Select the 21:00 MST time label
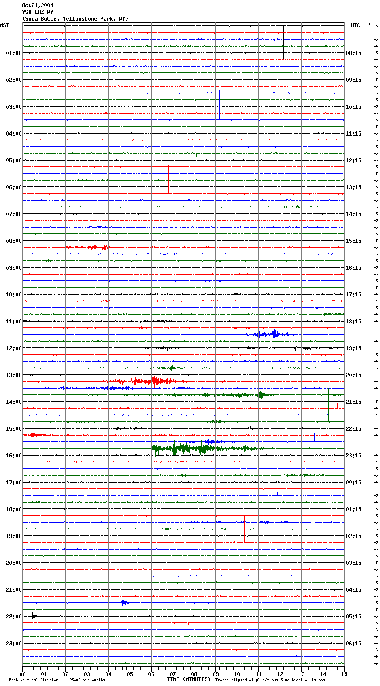This screenshot has width=380, height=686. pyautogui.click(x=14, y=590)
